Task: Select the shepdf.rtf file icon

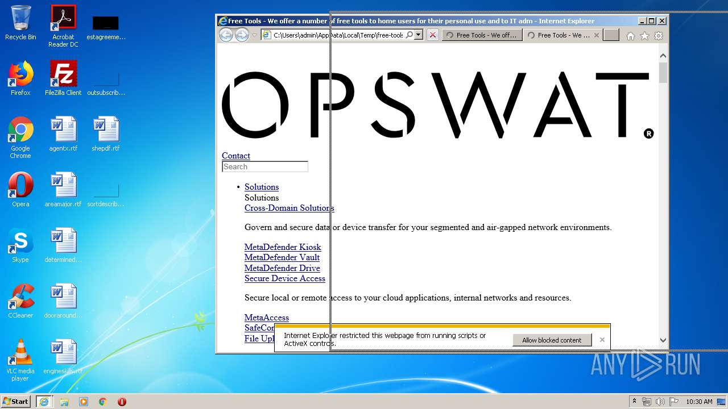Action: 106,134
